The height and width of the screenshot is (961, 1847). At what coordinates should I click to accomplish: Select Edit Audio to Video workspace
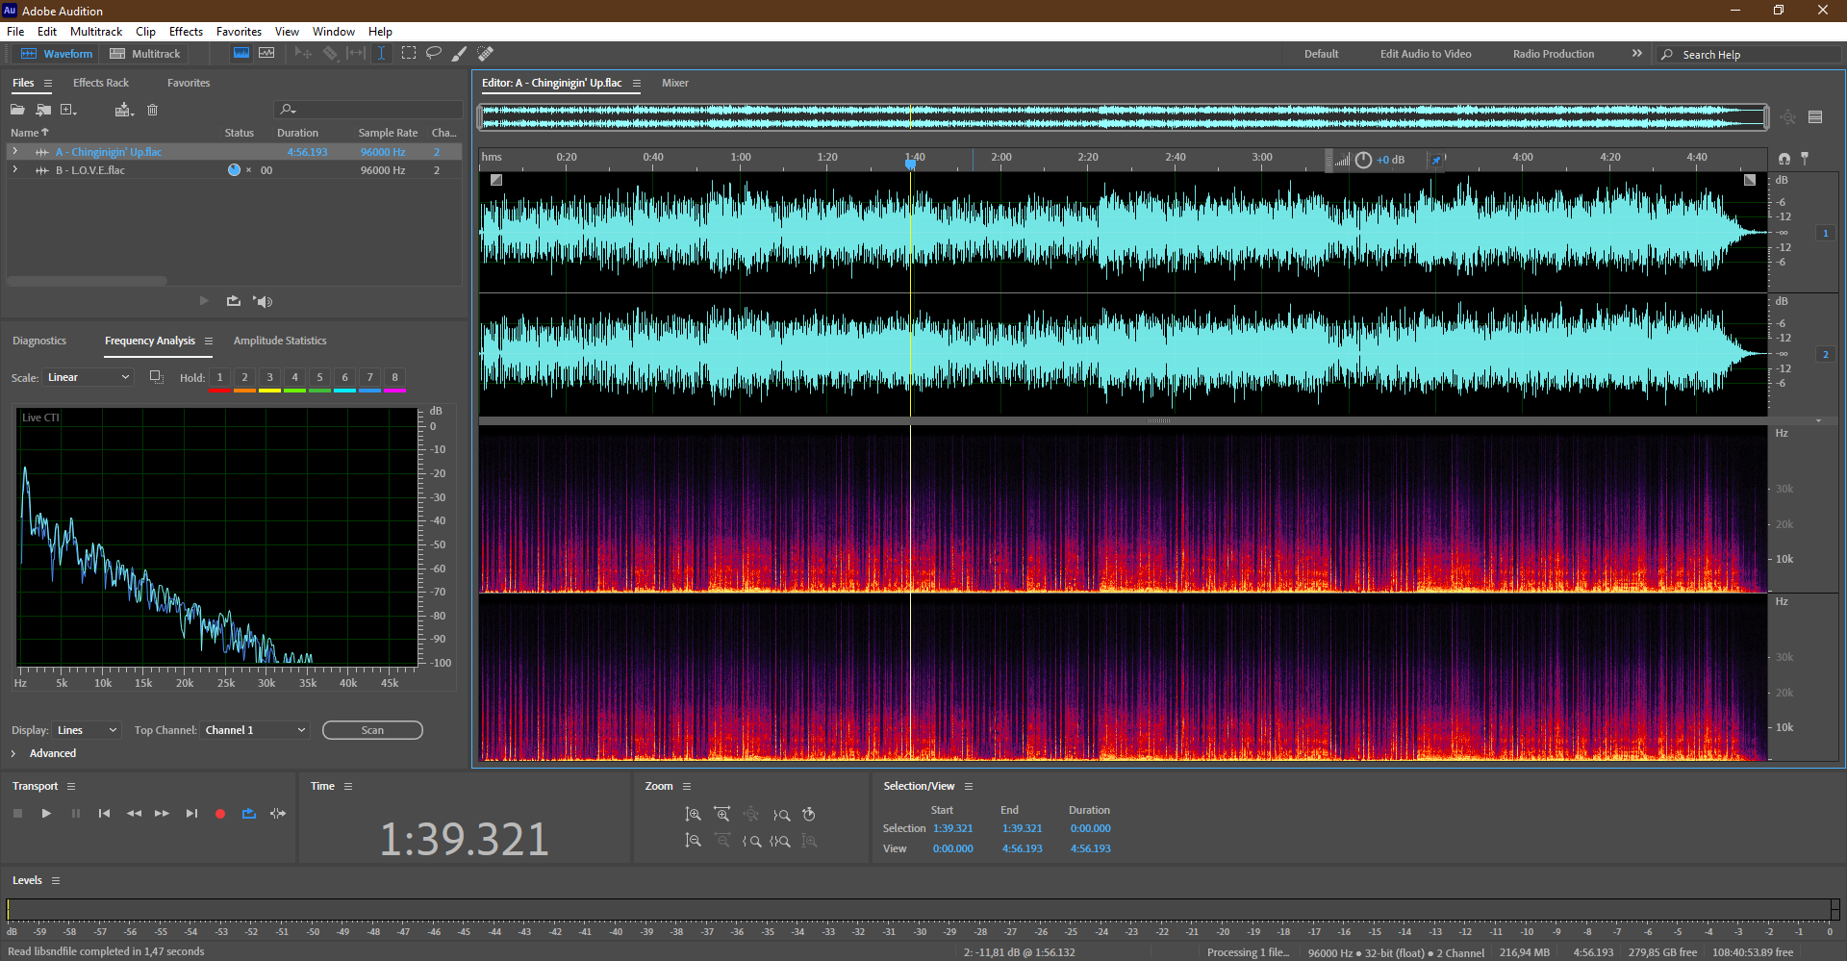1426,54
